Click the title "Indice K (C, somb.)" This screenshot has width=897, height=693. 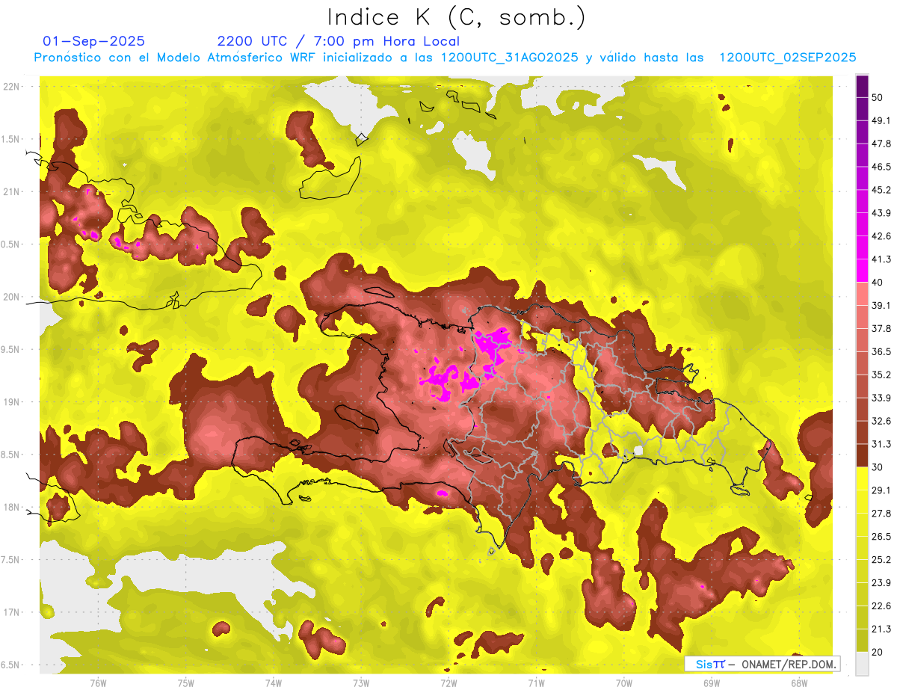point(457,18)
